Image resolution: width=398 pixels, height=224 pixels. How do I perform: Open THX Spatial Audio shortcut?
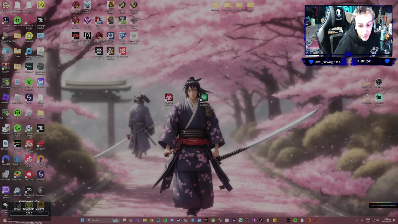point(17,130)
